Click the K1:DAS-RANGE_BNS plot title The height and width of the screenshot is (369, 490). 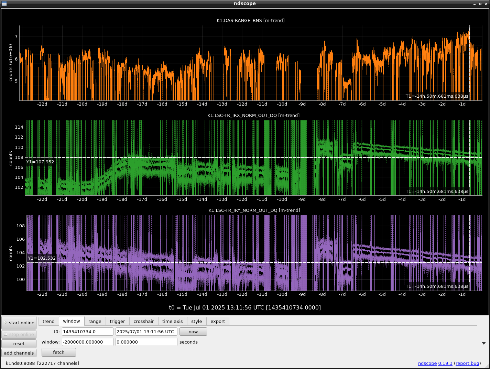click(x=251, y=20)
